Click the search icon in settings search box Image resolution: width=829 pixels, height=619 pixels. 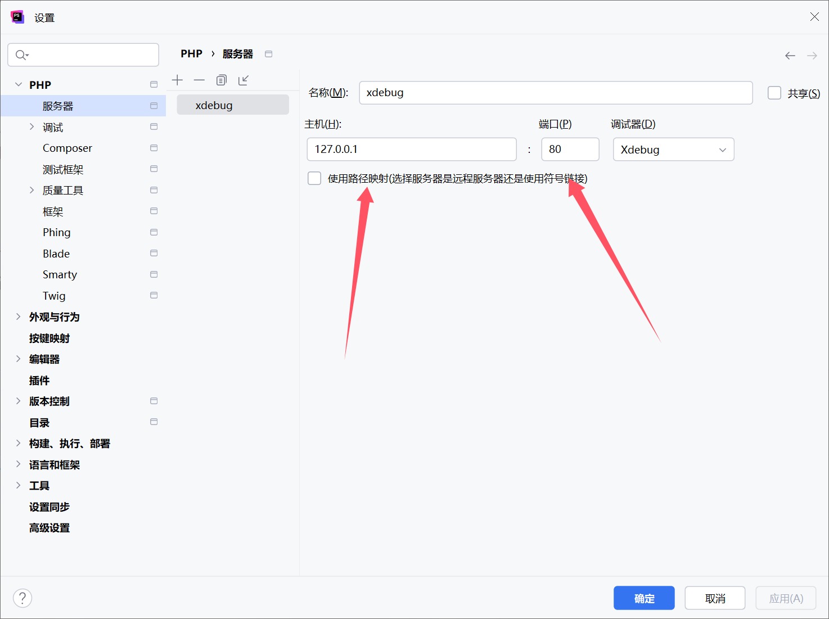point(21,55)
